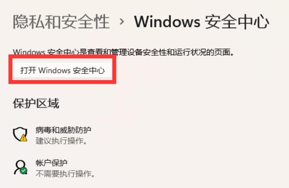Click the word Windows in the page title
Screen dimensions: 289x188
point(167,22)
